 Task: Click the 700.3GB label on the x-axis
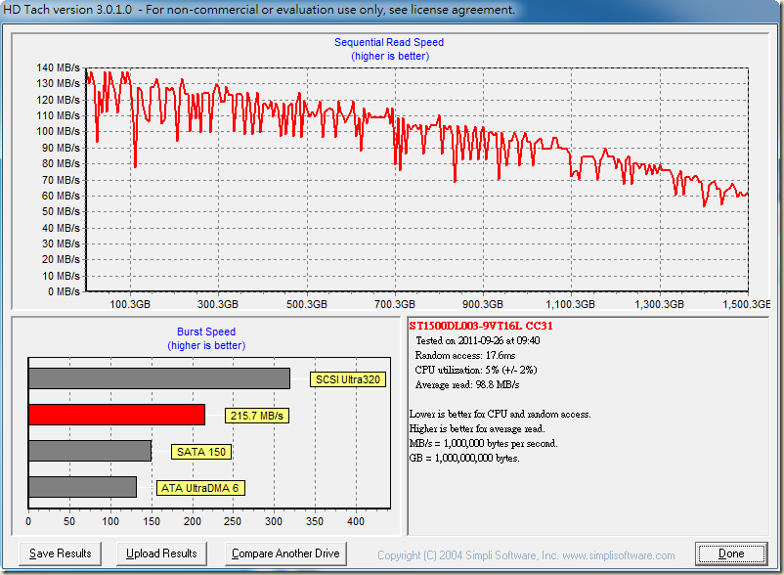(395, 304)
